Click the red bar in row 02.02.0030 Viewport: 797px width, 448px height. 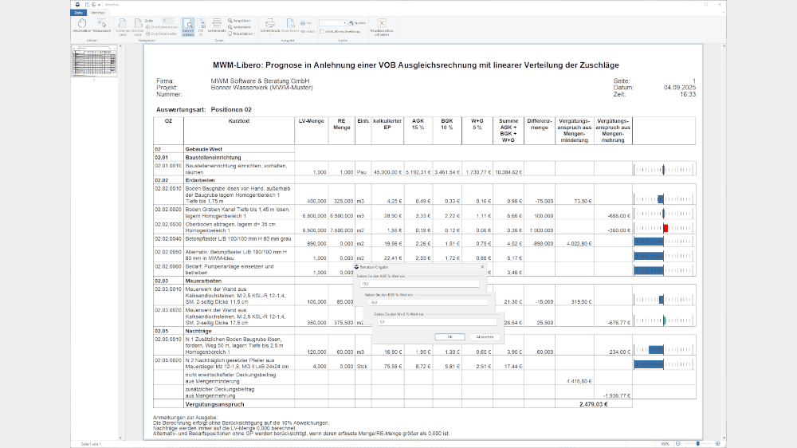click(665, 228)
